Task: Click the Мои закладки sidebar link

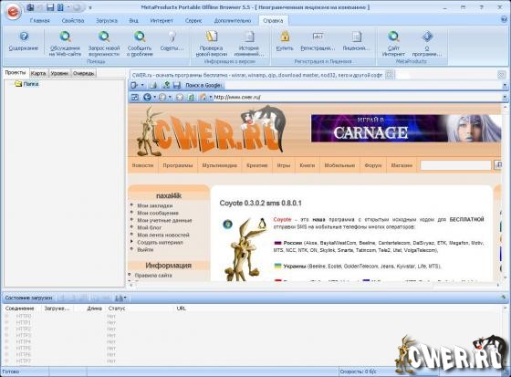Action: (155, 205)
